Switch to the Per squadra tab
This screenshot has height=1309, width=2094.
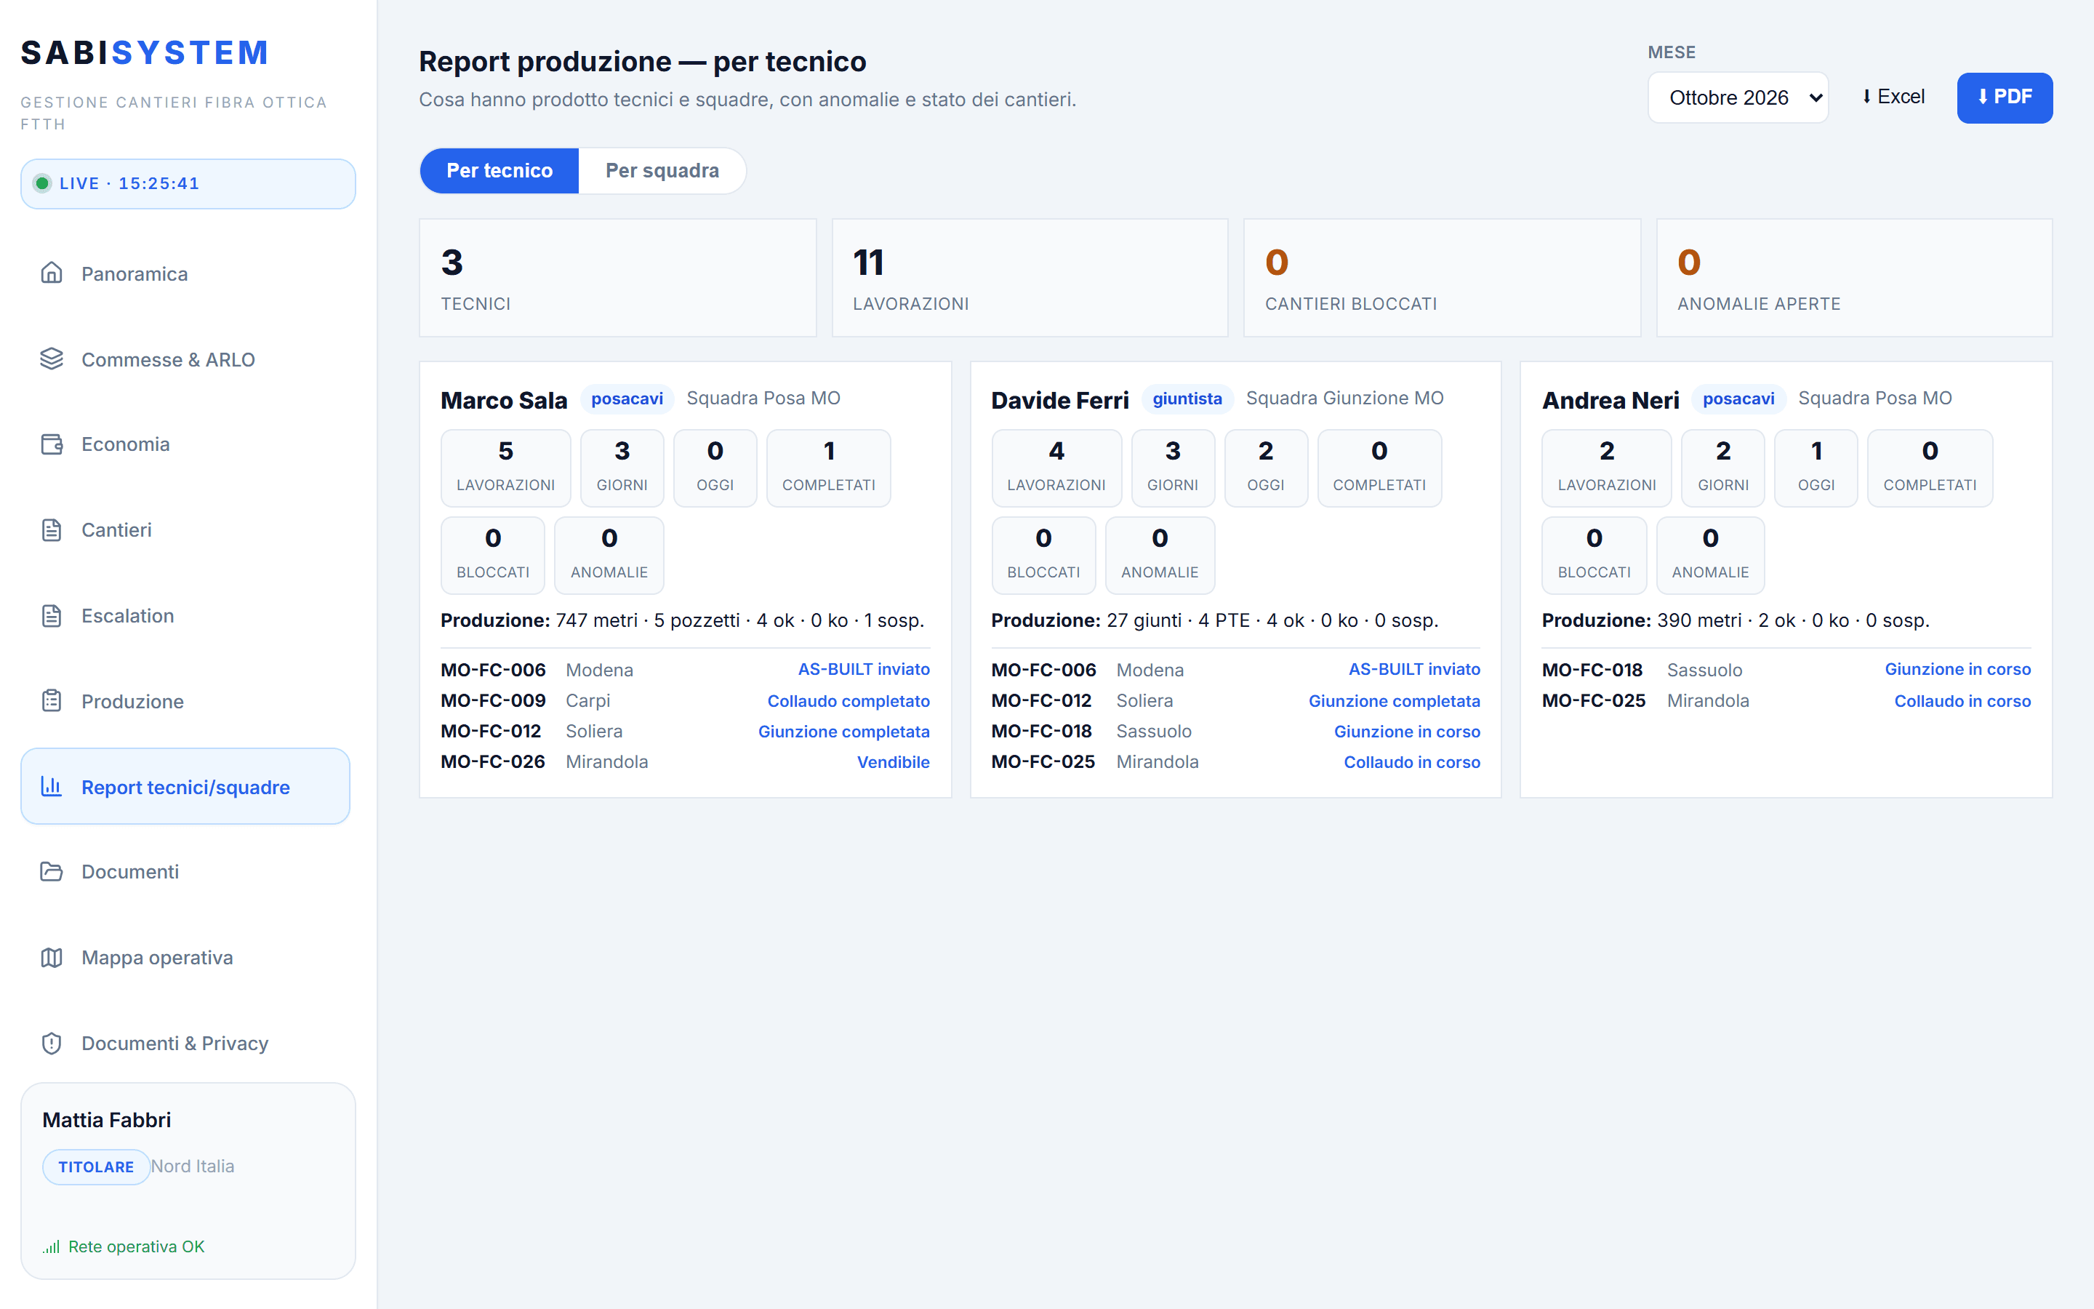662,171
